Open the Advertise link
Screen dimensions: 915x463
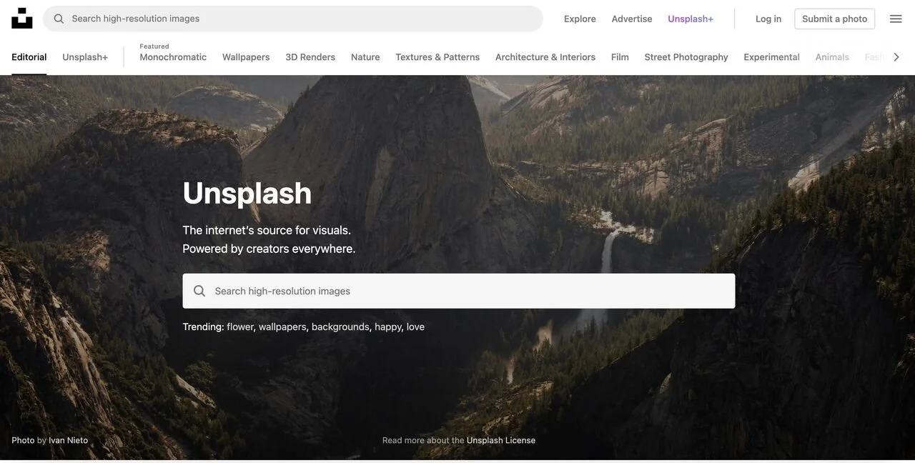[632, 19]
